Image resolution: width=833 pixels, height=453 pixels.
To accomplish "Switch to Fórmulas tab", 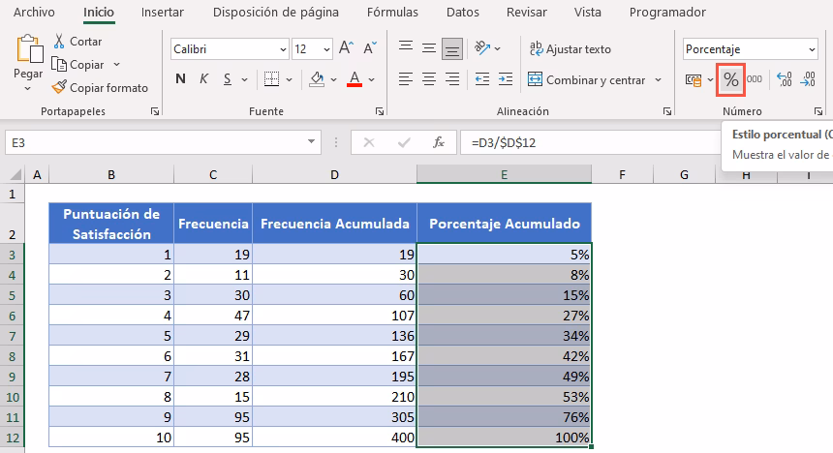I will pos(392,13).
